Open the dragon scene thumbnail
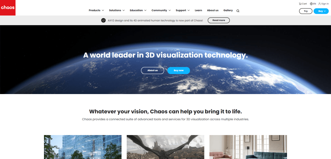The image size is (331, 159). click(x=165, y=147)
